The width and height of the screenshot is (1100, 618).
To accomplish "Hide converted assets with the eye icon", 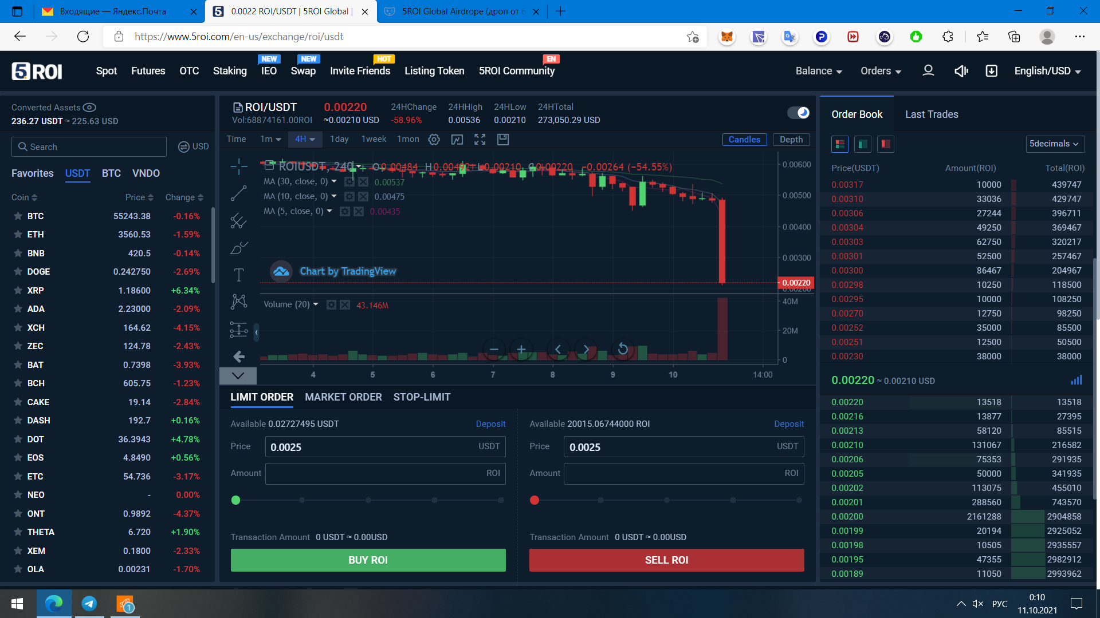I will [x=89, y=108].
